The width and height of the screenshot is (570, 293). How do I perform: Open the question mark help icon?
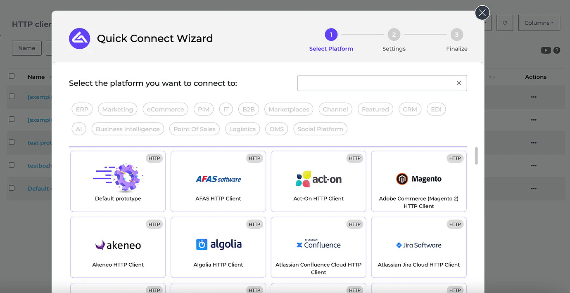point(557,50)
